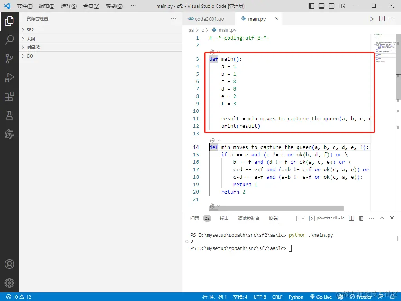Screen dimensions: 401x301
Task: Open the Run and Debug view
Action: [9, 78]
